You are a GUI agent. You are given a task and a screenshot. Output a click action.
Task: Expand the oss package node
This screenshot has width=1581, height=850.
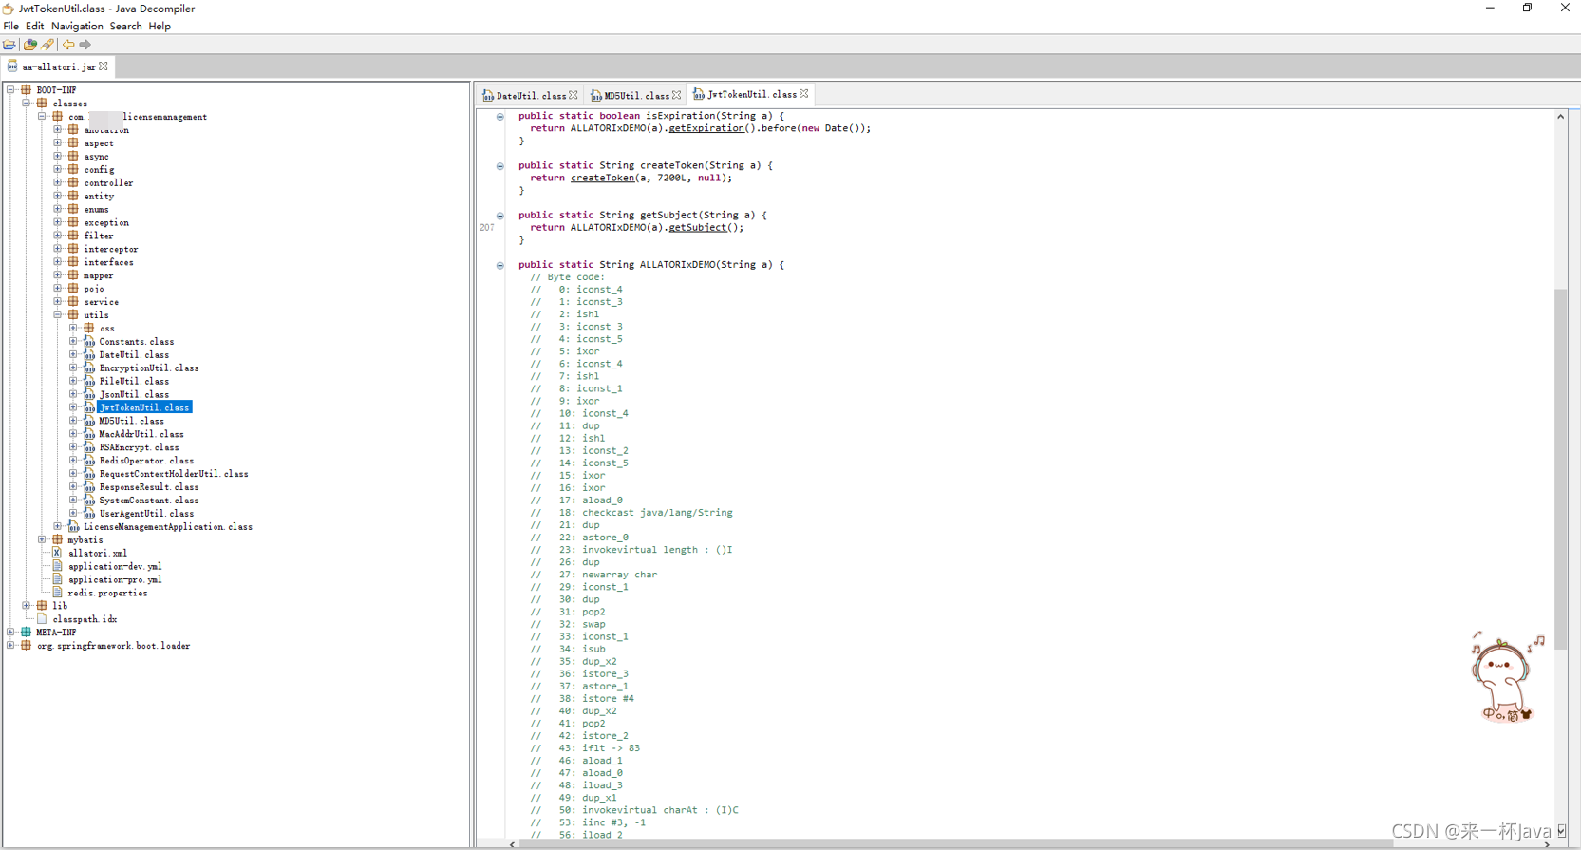74,328
